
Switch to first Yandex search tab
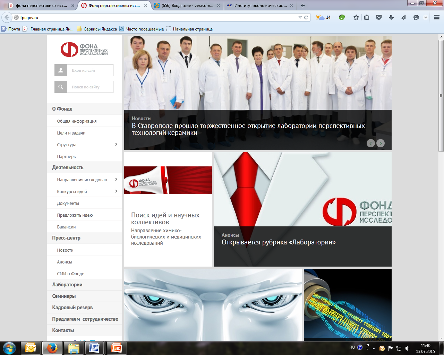click(x=41, y=6)
